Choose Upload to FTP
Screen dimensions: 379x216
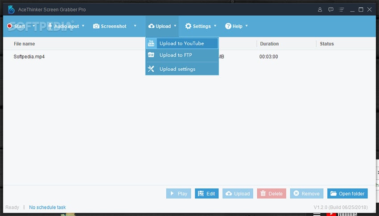(x=182, y=55)
